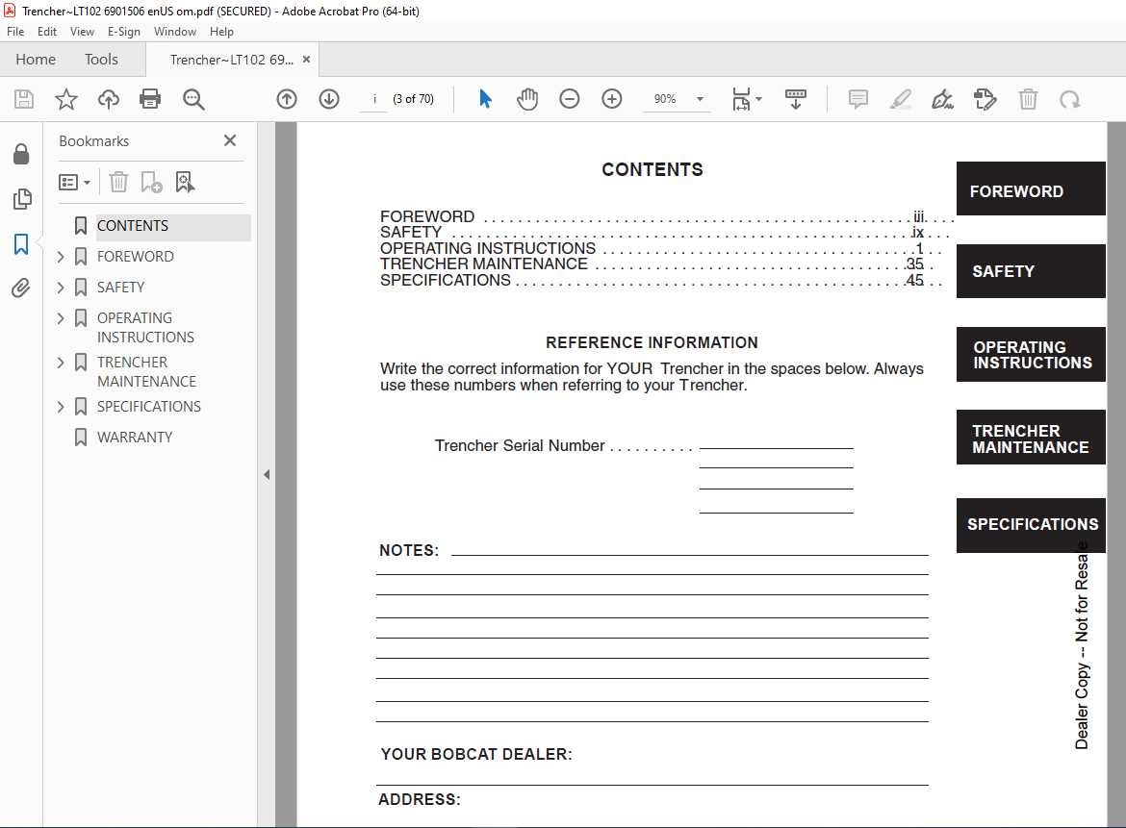
Task: Open the Edit menu
Action: (x=47, y=32)
